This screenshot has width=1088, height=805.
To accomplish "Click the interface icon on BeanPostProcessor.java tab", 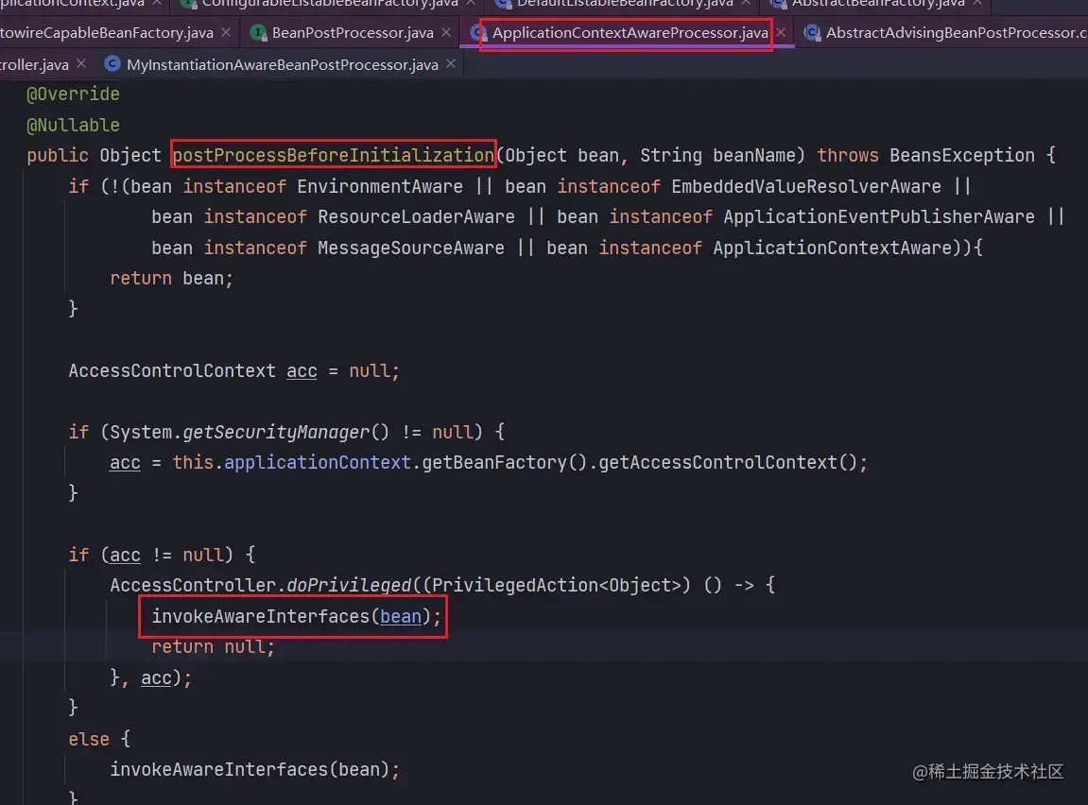I will click(x=258, y=32).
